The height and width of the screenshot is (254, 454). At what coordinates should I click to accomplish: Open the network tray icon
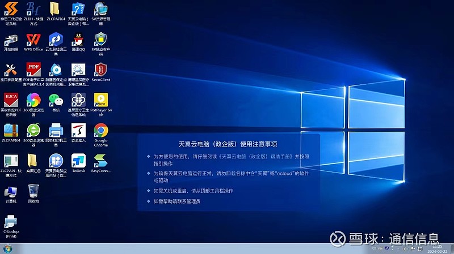pos(420,248)
